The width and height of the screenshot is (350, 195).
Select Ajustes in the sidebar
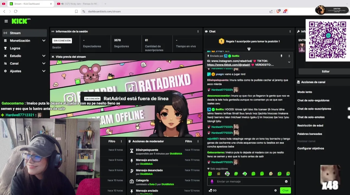15,71
